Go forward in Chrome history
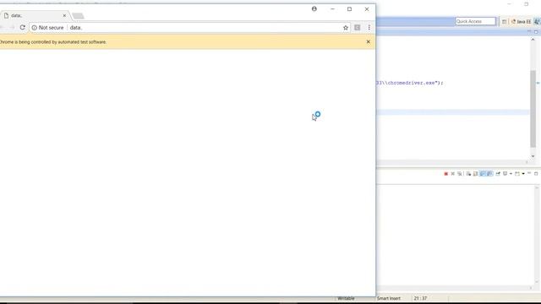Image resolution: width=541 pixels, height=304 pixels. click(x=12, y=27)
